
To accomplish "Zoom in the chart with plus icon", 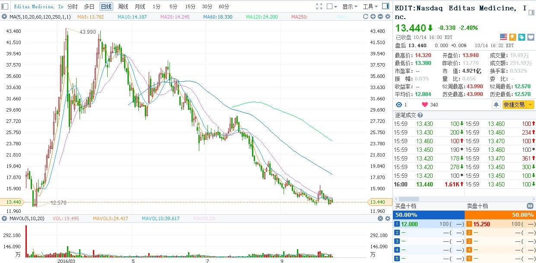I will coord(373,17).
